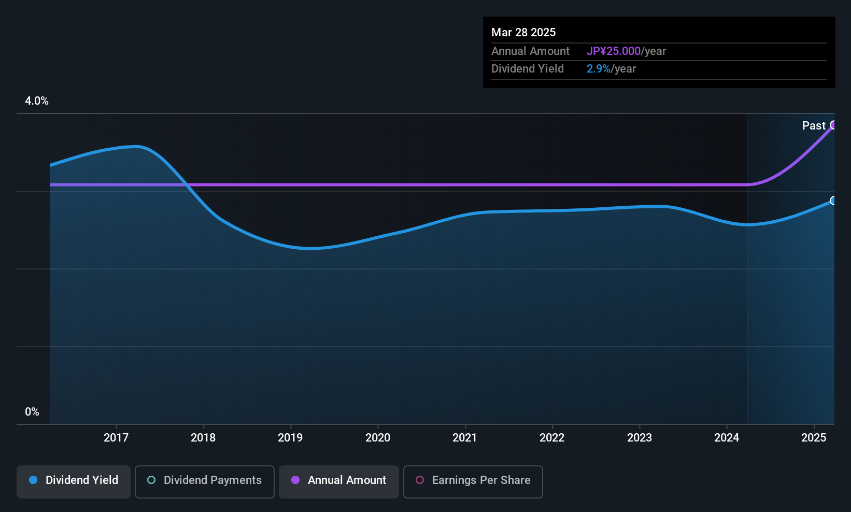851x512 pixels.
Task: Enable the Dividend Payments series
Action: point(205,481)
